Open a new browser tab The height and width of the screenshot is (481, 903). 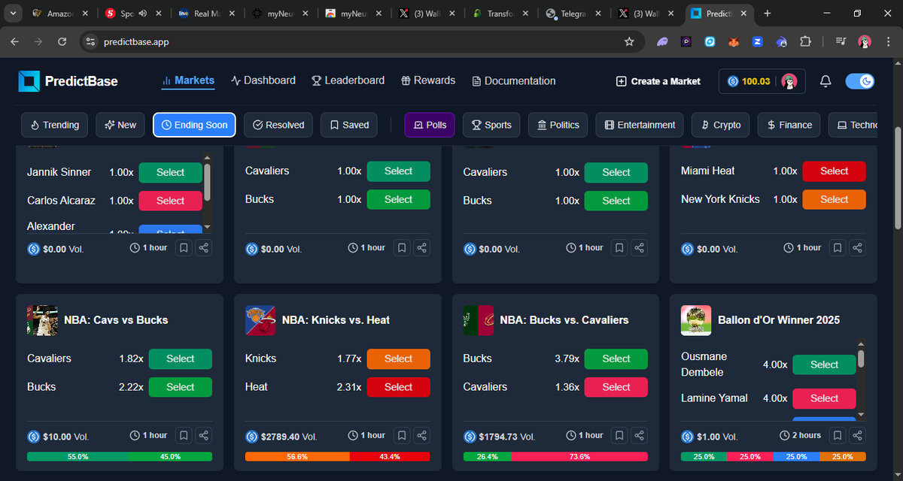(x=767, y=14)
